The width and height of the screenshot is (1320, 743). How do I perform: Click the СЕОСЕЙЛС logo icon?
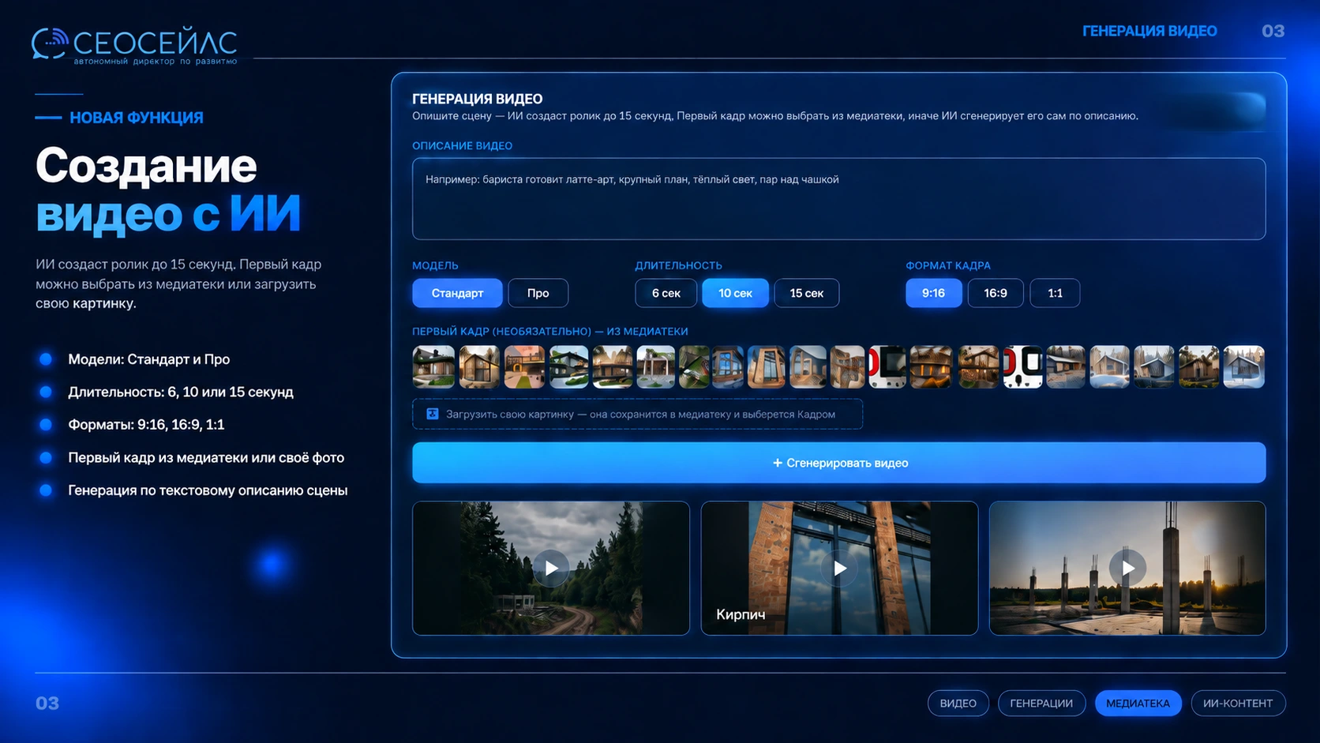pyautogui.click(x=49, y=43)
